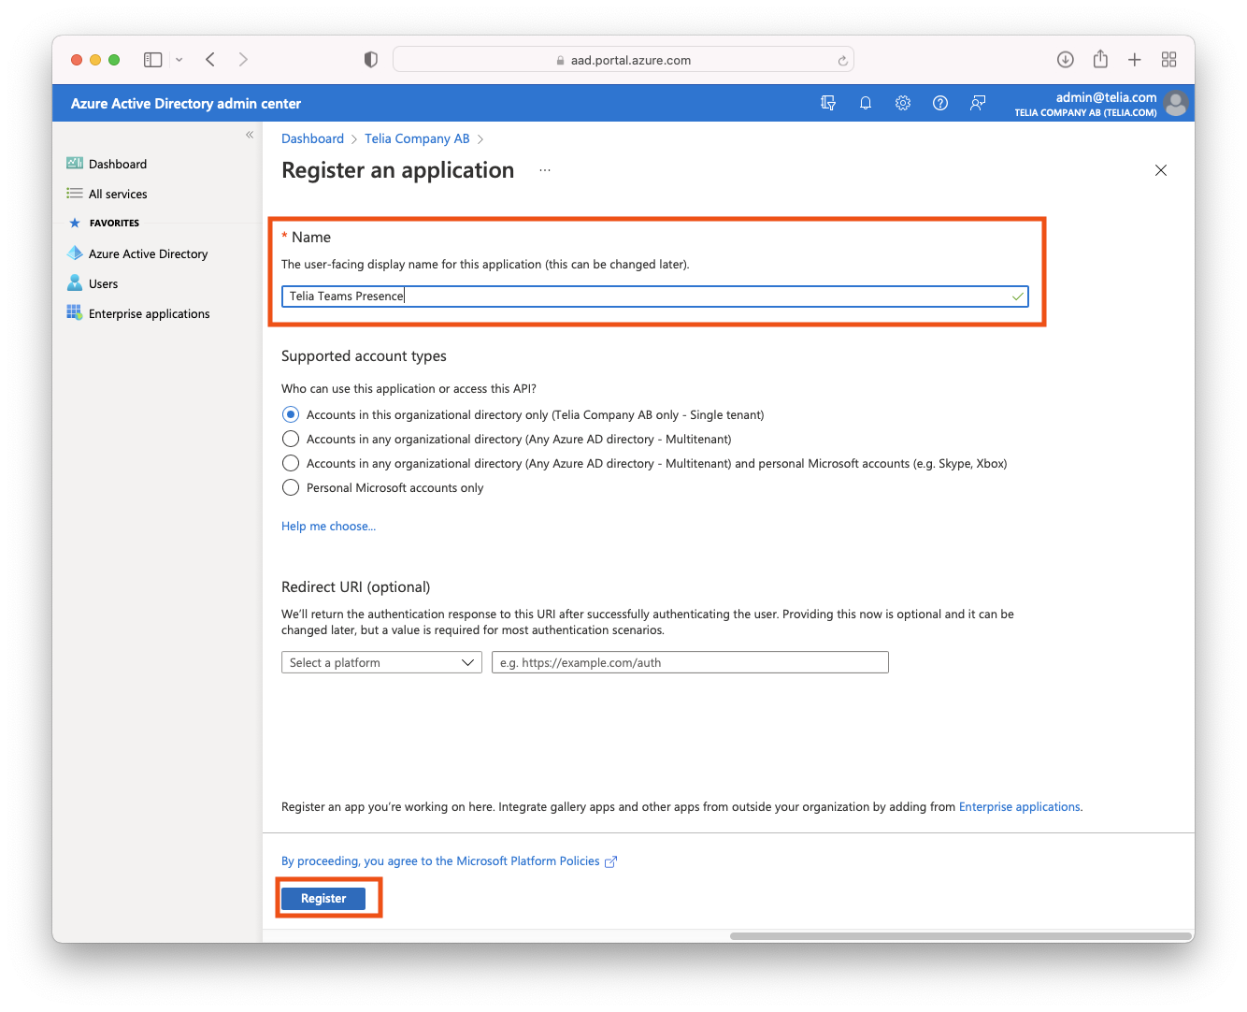Open the Microsoft Platform Policies link
The width and height of the screenshot is (1247, 1012).
click(440, 861)
